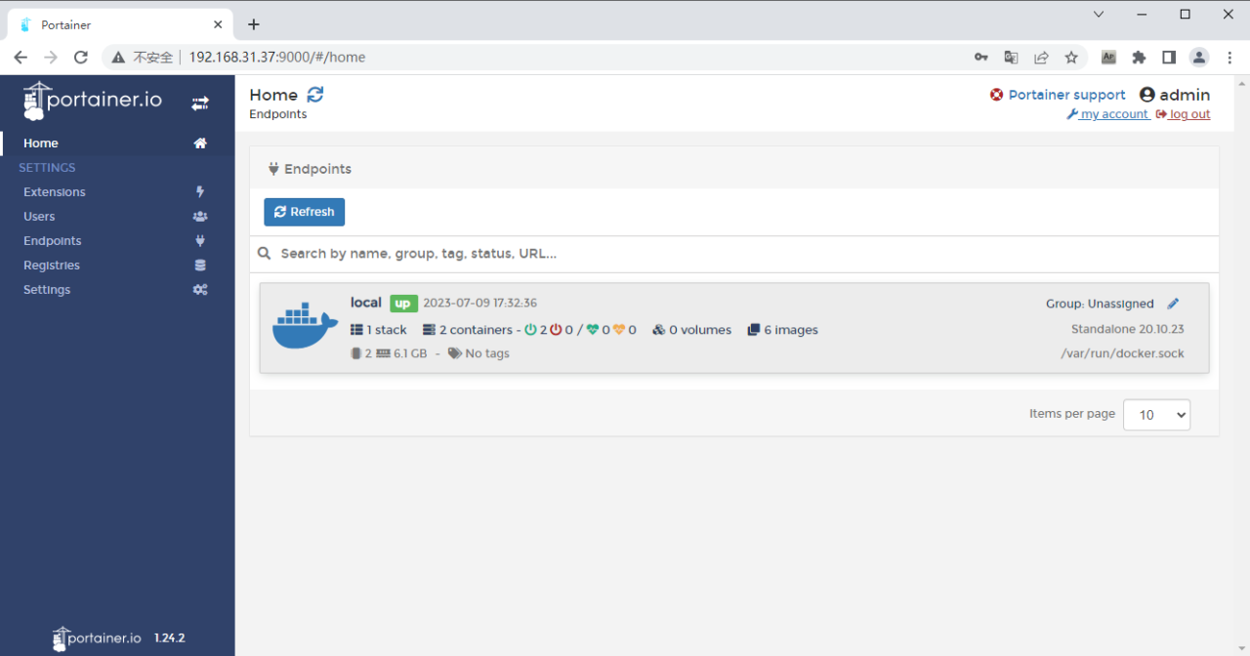Click the Home house icon in sidebar
1250x656 pixels.
coord(200,143)
